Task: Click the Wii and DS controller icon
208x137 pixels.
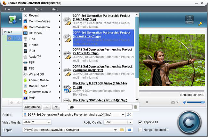Action: click(x=25, y=74)
